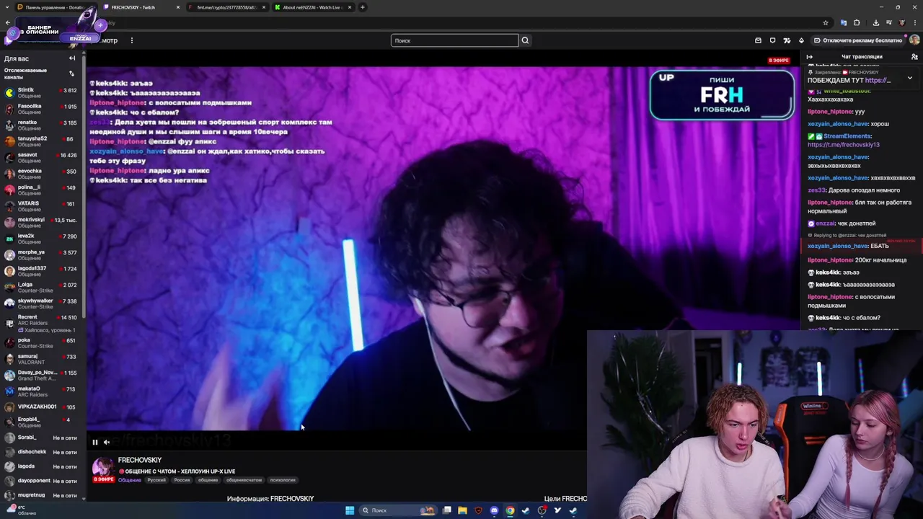Open the pinned message https link

878,81
